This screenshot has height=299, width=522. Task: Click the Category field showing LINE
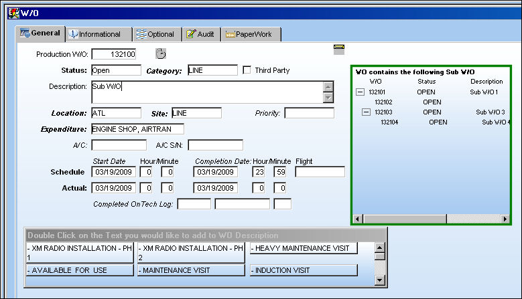click(x=212, y=70)
